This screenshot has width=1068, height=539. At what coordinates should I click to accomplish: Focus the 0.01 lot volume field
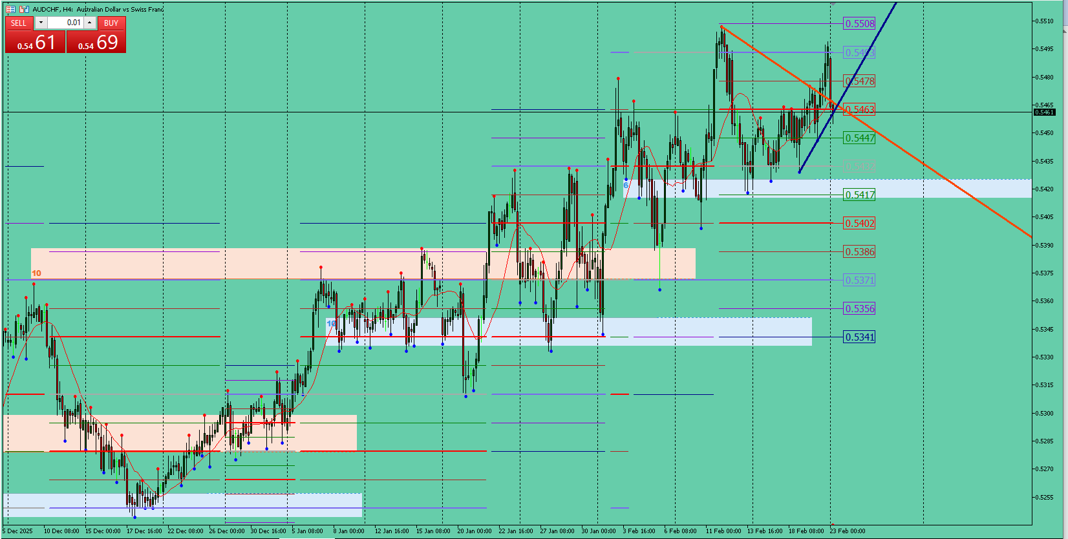pos(65,23)
